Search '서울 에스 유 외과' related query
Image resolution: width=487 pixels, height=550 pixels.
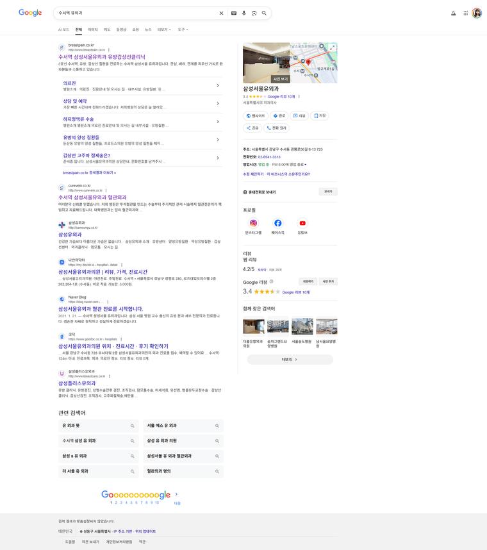(x=183, y=426)
